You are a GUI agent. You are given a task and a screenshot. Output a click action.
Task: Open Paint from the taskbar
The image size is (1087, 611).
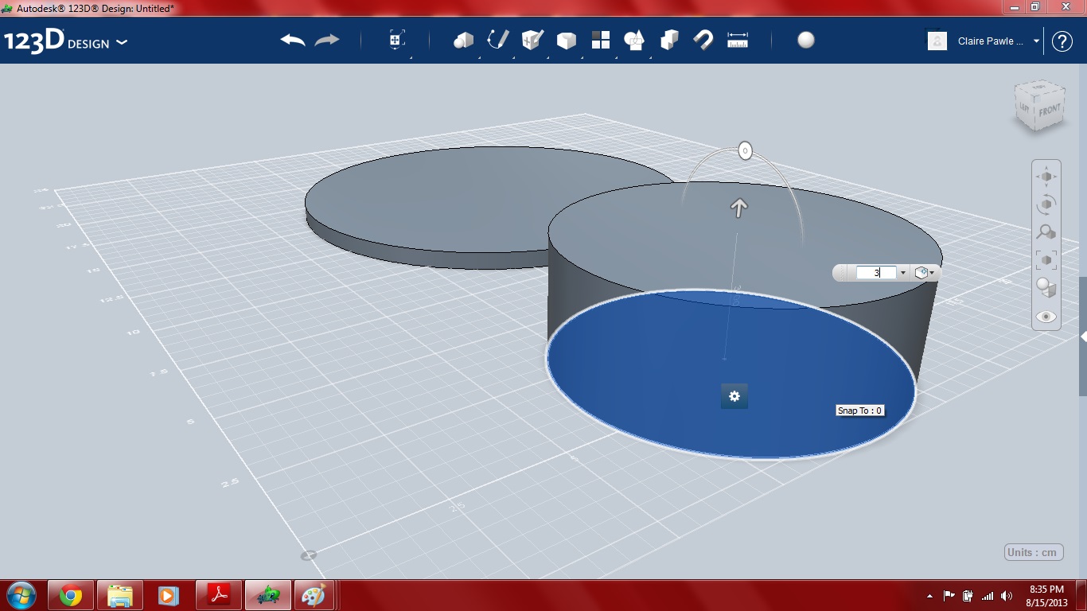(x=315, y=595)
